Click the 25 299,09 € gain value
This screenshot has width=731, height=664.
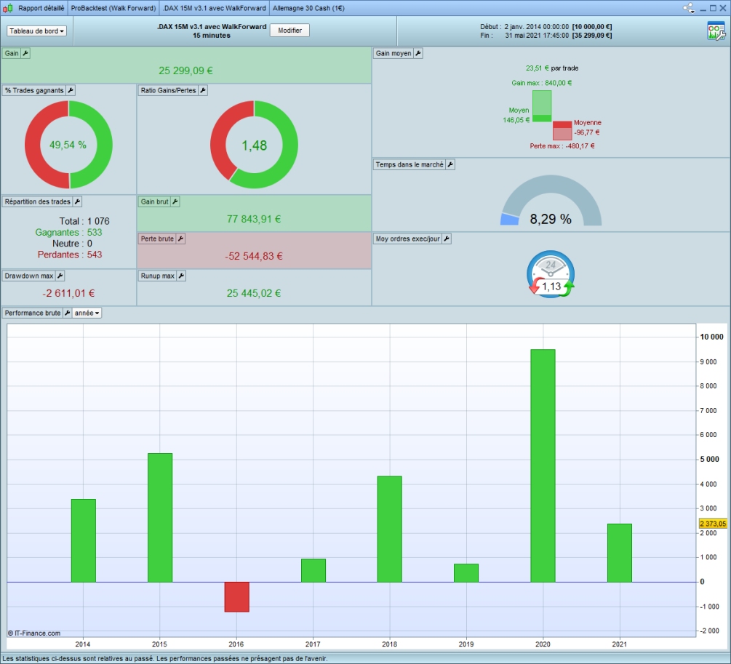185,71
